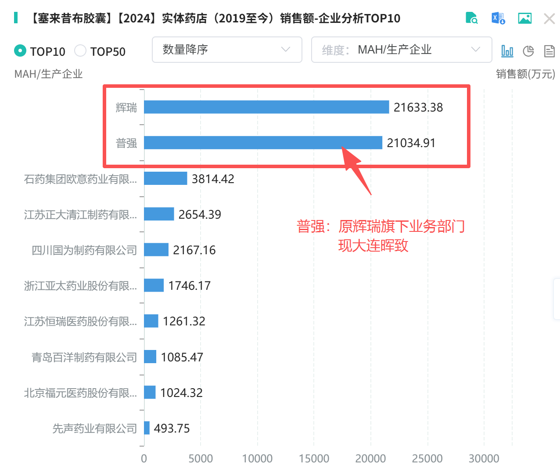This screenshot has height=476, width=560.
Task: Click the 青岛百洋制药有限公司 label
Action: 84,357
